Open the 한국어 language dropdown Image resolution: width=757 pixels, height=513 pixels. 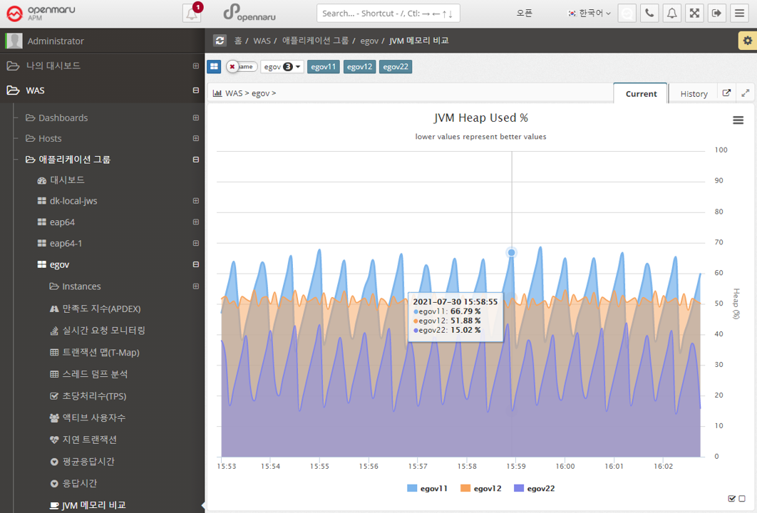[x=589, y=14]
